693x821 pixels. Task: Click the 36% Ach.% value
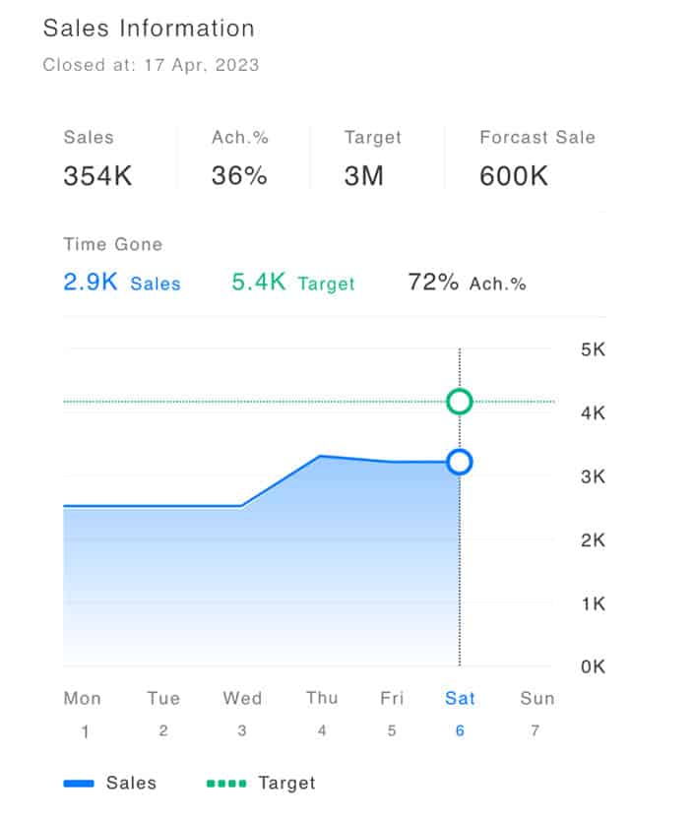point(239,176)
